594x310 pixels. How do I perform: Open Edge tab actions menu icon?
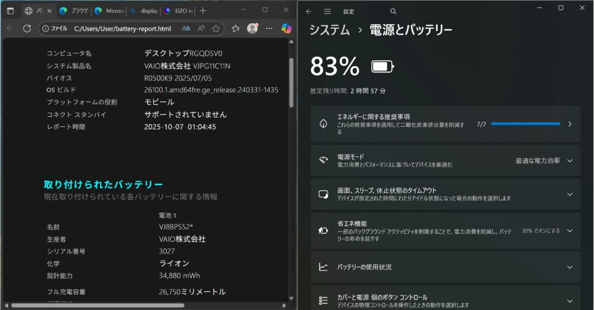pos(10,11)
